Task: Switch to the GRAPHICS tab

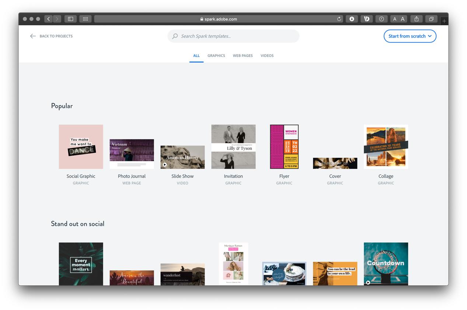Action: [x=216, y=55]
